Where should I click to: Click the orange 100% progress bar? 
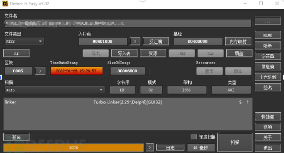click(x=74, y=148)
